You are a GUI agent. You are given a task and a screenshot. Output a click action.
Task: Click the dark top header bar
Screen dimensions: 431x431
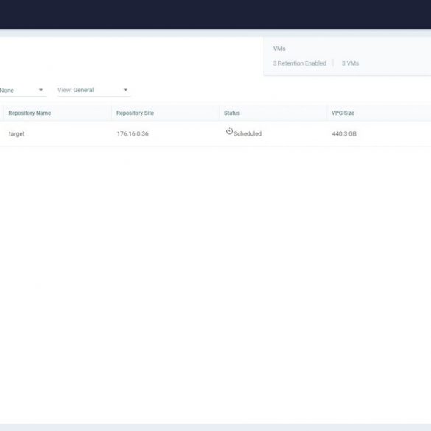click(x=215, y=14)
